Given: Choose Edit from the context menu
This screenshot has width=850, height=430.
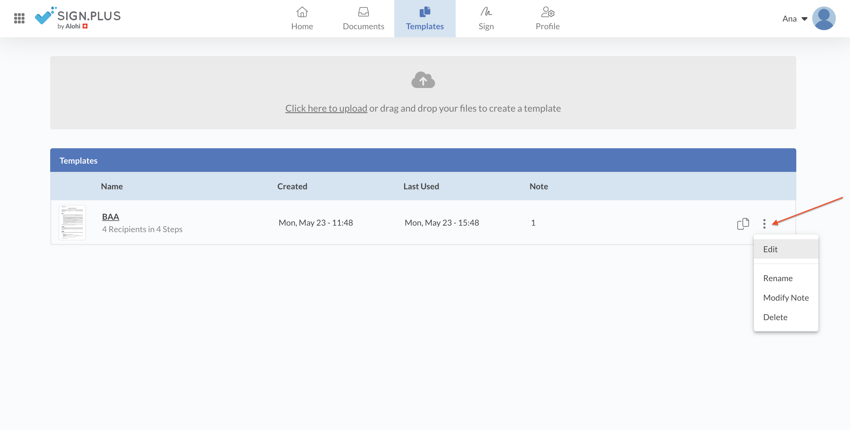Looking at the screenshot, I should [771, 249].
